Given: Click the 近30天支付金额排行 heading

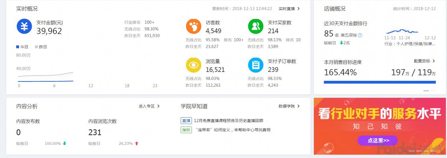Looking at the screenshot, I should coord(345,23).
